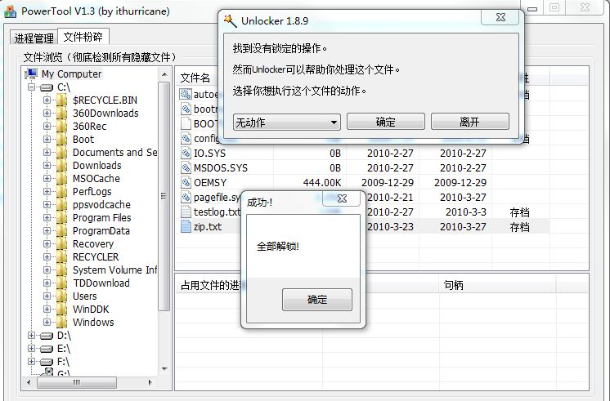This screenshot has width=610, height=401.
Task: Select the ppsvodcache folder
Action: 101,205
